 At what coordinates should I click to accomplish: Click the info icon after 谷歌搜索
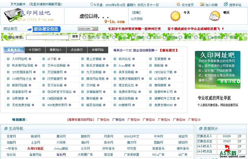[x=27, y=98]
